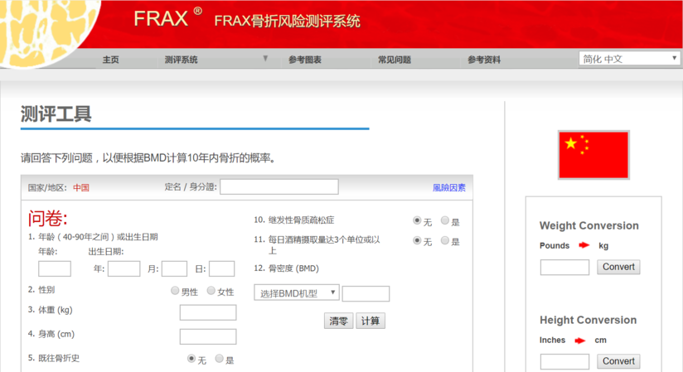Select 是 for 既往骨折史
683x372 pixels.
click(219, 359)
